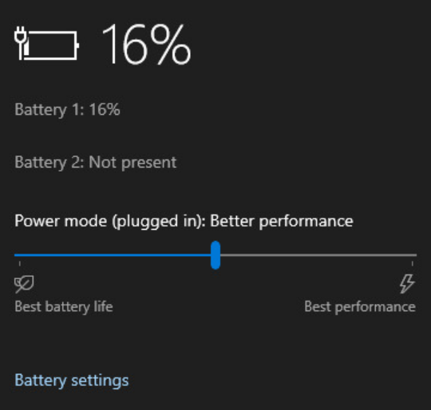Click the gray unfilled slider track
This screenshot has height=410, width=431.
[x=318, y=255]
